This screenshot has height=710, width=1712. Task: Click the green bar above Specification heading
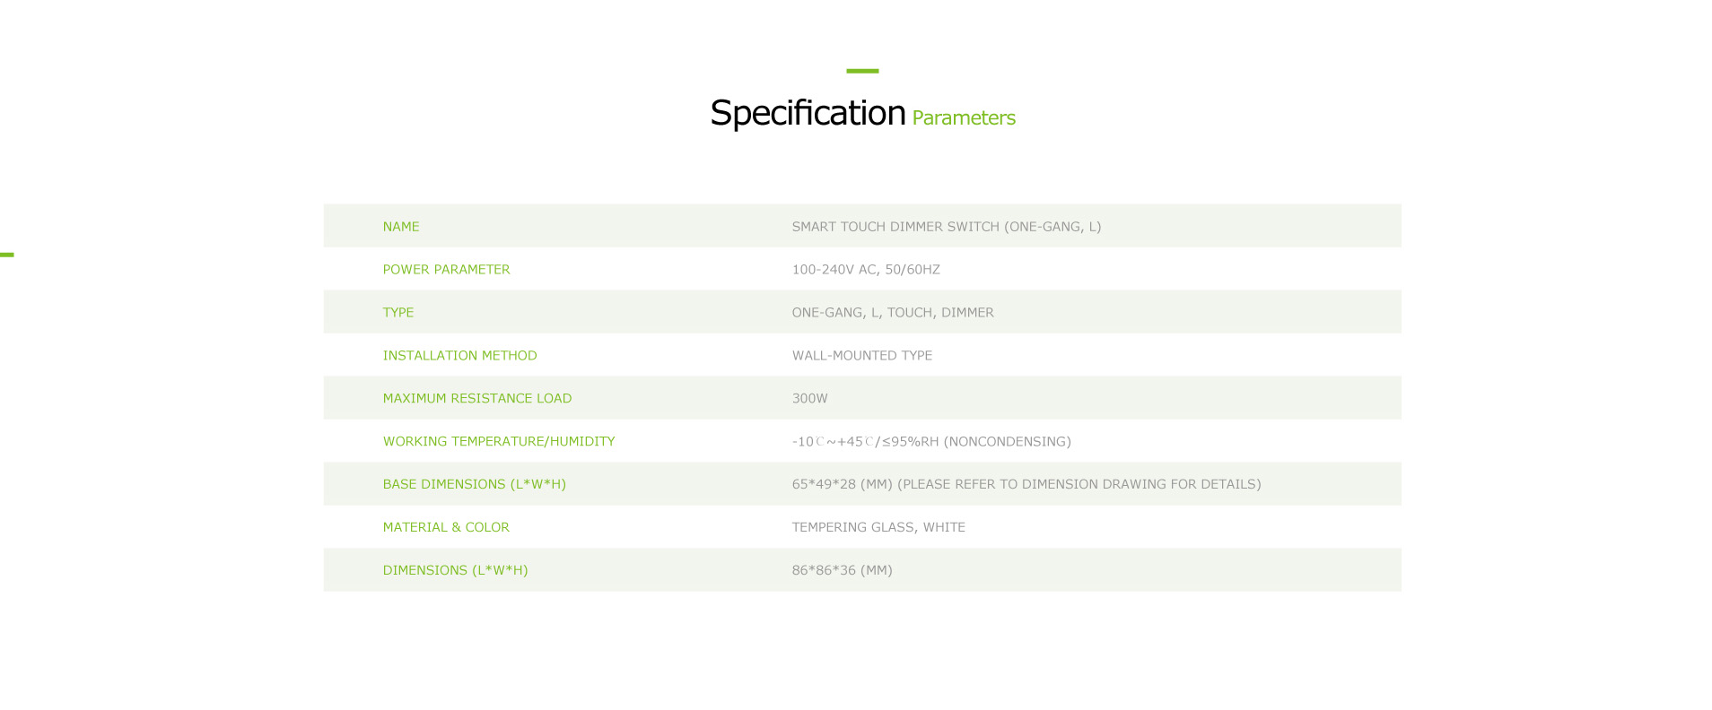862,71
